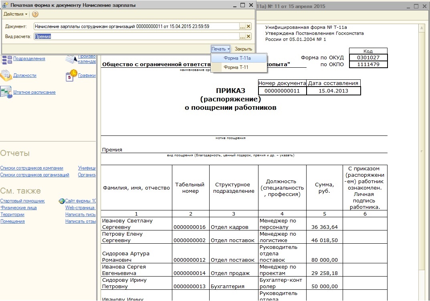Select the Отдел кадров department cell
This screenshot has height=301, width=430.
(x=234, y=224)
